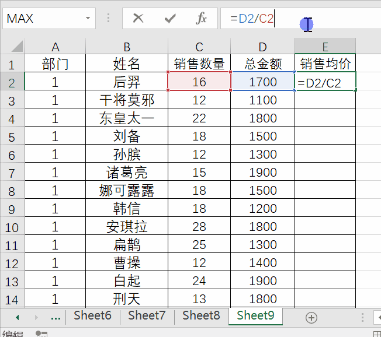
Task: Navigate sheet tabs left with green arrow
Action: (x=18, y=317)
